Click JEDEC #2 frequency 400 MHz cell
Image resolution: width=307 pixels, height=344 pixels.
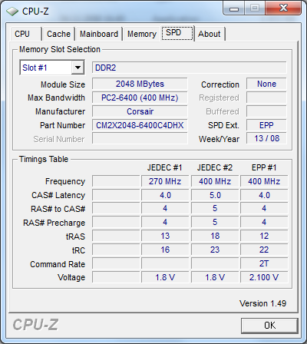tap(215, 181)
